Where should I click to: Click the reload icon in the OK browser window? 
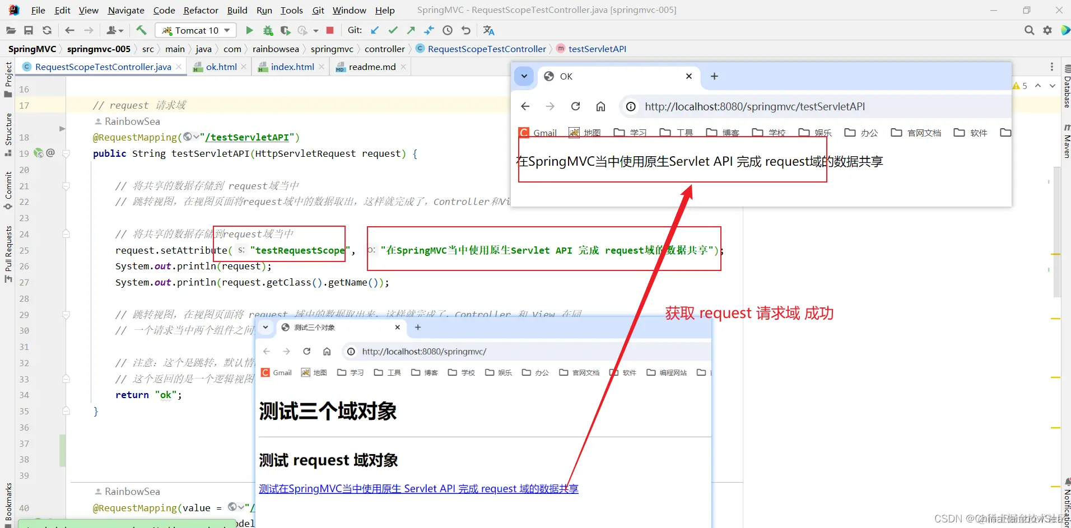(x=575, y=106)
